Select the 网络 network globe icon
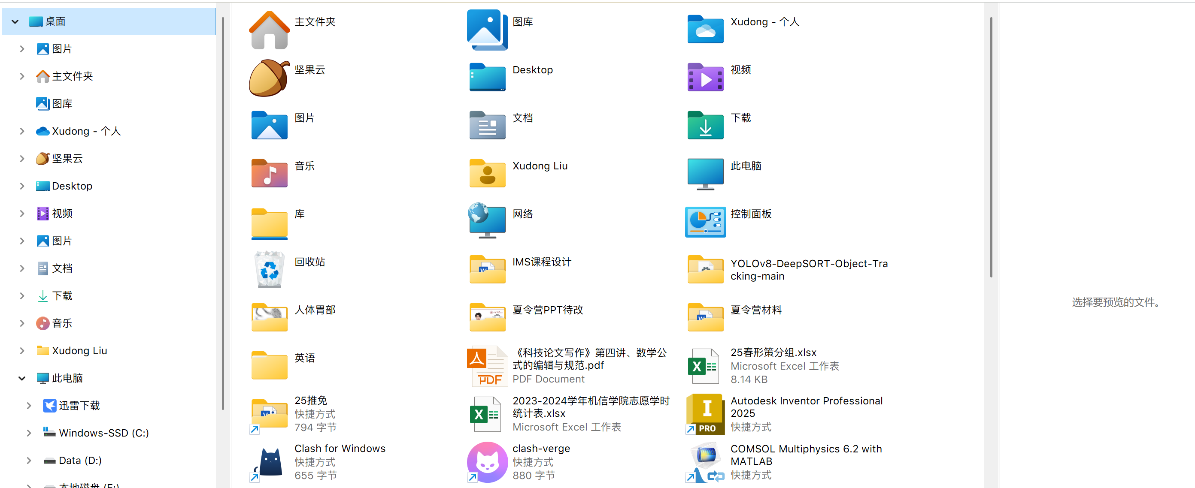 pyautogui.click(x=487, y=220)
